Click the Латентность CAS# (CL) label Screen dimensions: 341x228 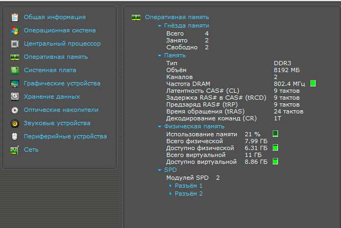pos(203,91)
